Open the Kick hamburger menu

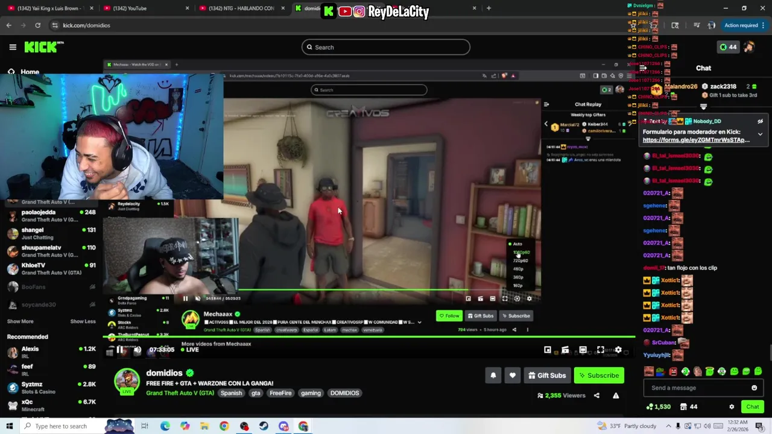coord(13,47)
